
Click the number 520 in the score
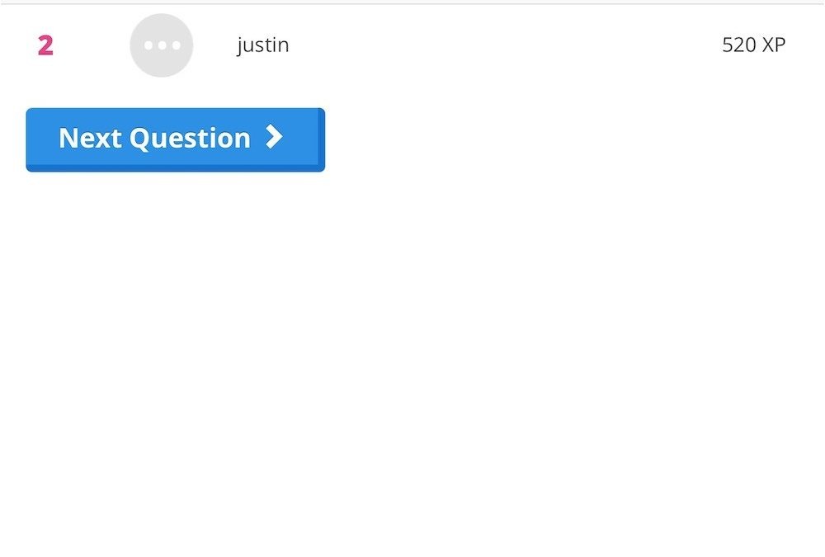click(x=738, y=45)
